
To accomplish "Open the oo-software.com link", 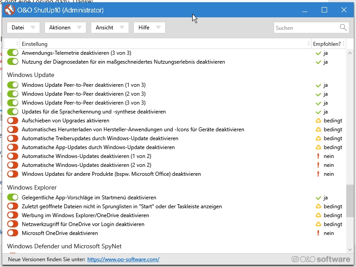I will pyautogui.click(x=123, y=259).
